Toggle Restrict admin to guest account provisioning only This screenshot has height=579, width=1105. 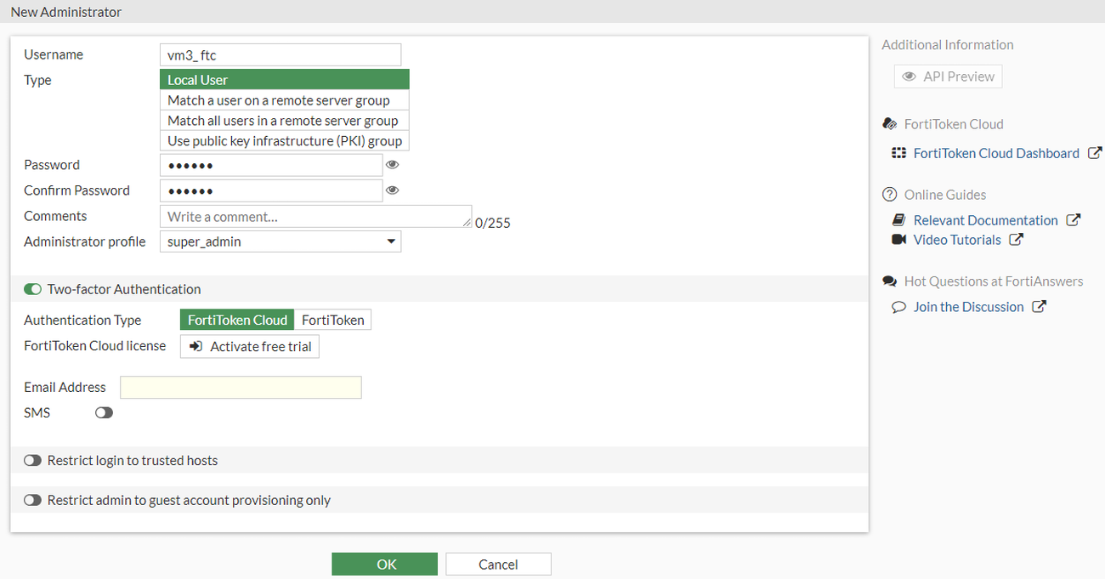(x=32, y=500)
